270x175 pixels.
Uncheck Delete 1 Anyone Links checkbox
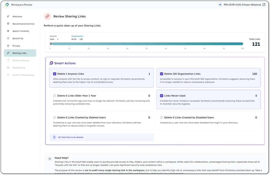tap(55, 74)
